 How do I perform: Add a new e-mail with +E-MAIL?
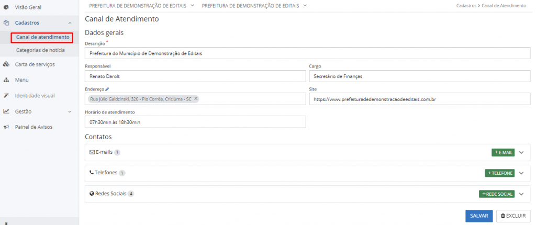point(503,152)
